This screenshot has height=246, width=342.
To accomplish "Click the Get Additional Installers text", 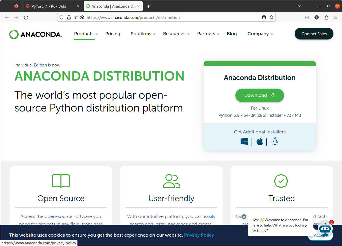I will pos(260,132).
